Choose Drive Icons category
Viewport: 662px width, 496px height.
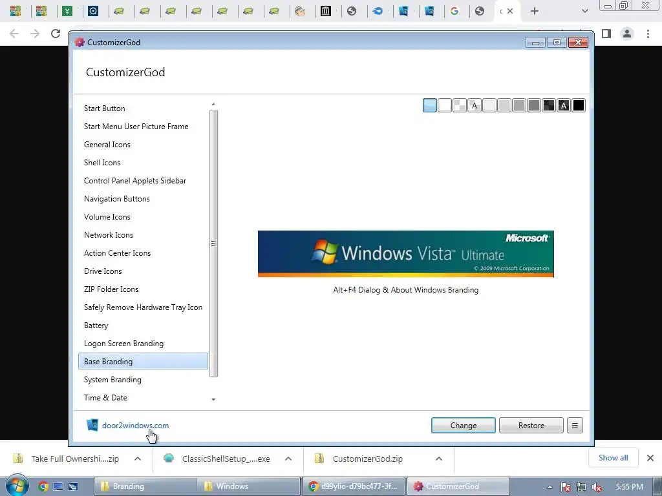[x=143, y=271]
